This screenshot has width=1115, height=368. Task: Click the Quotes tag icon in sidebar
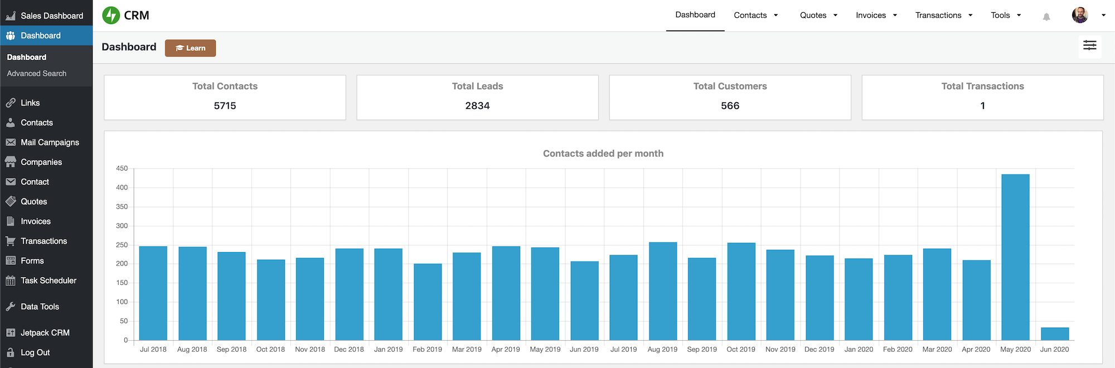(x=11, y=202)
